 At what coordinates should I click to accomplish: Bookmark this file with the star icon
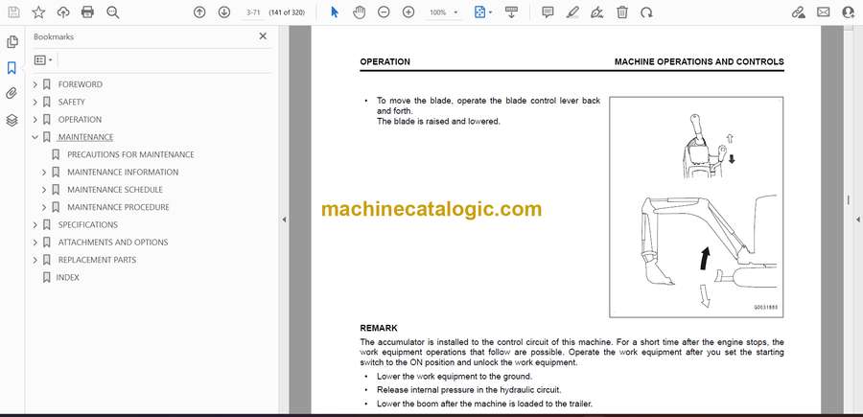[38, 12]
